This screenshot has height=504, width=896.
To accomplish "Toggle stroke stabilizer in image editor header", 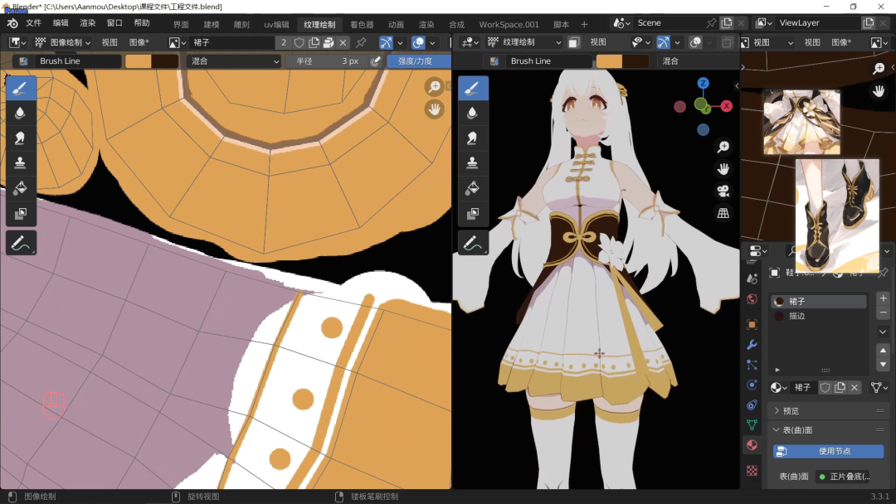I will [x=387, y=42].
